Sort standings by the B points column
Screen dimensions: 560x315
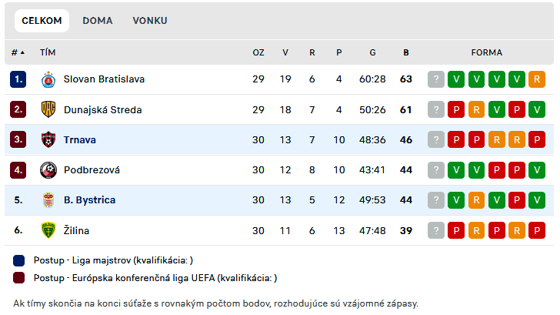(406, 52)
